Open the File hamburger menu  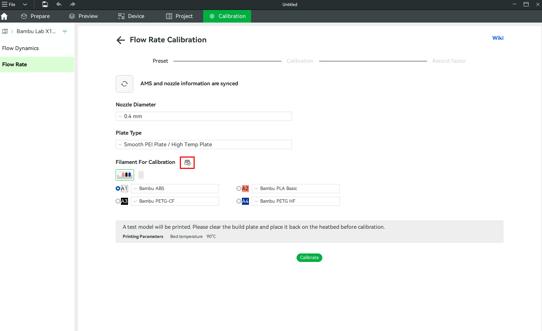coord(9,5)
